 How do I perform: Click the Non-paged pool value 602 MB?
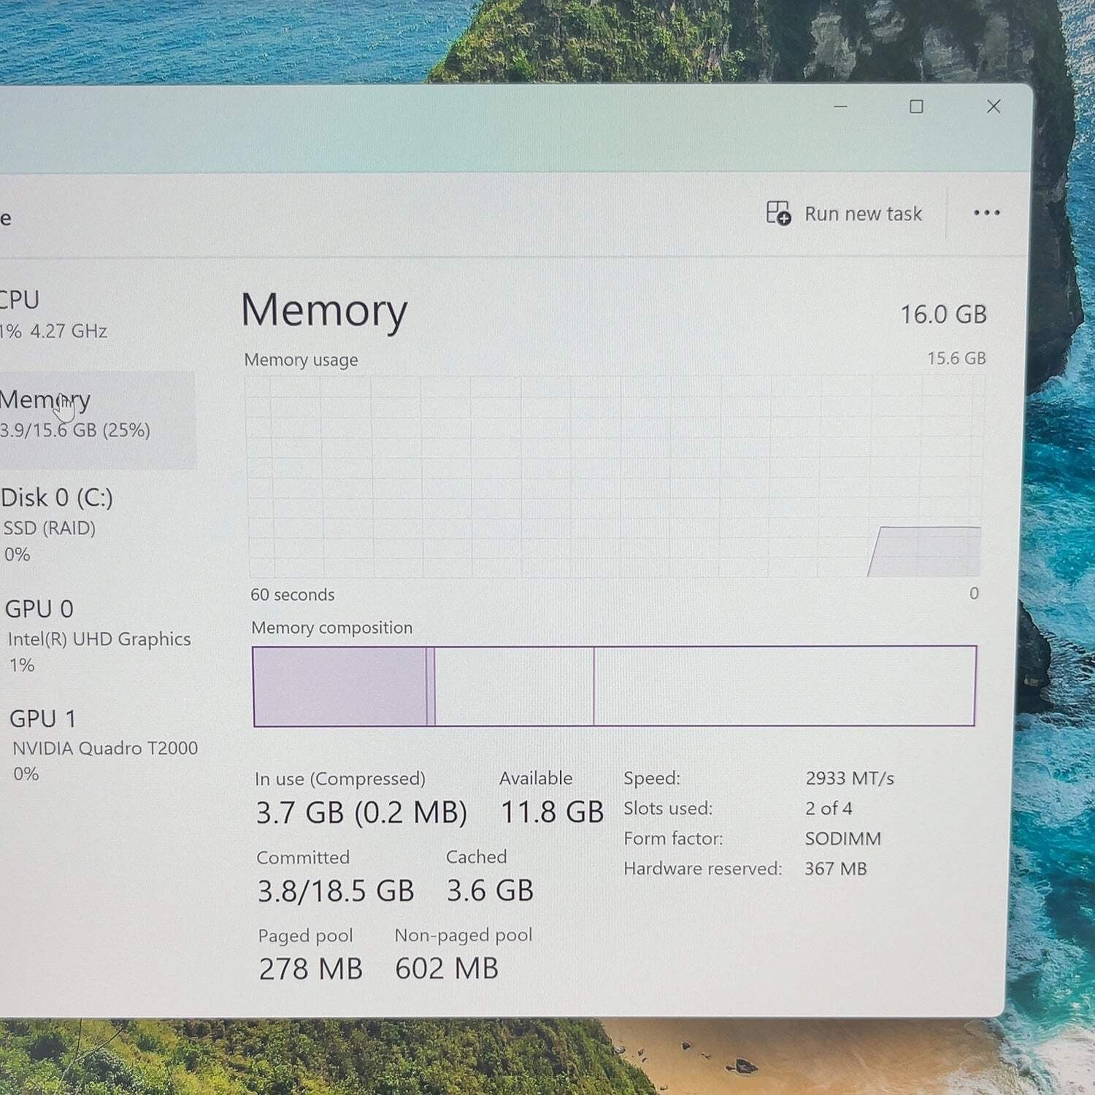tap(447, 969)
